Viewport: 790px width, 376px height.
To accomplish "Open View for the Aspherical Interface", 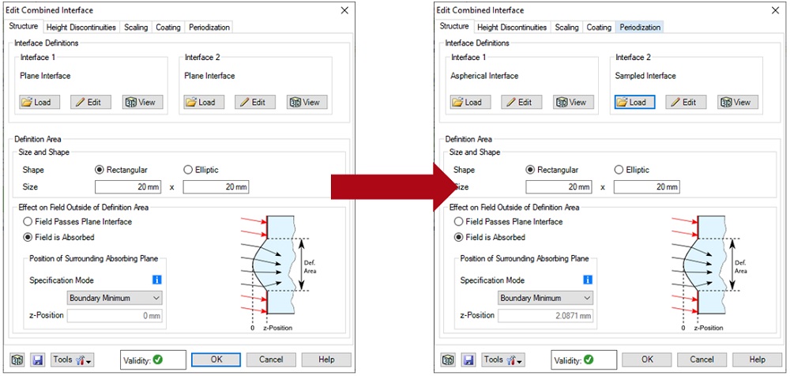I will pyautogui.click(x=574, y=102).
